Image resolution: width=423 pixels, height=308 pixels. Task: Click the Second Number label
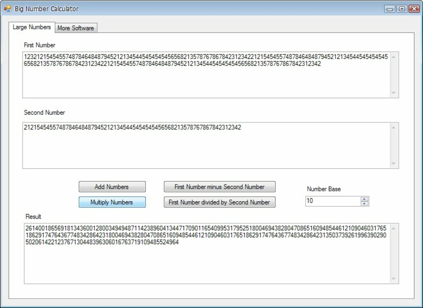click(44, 112)
